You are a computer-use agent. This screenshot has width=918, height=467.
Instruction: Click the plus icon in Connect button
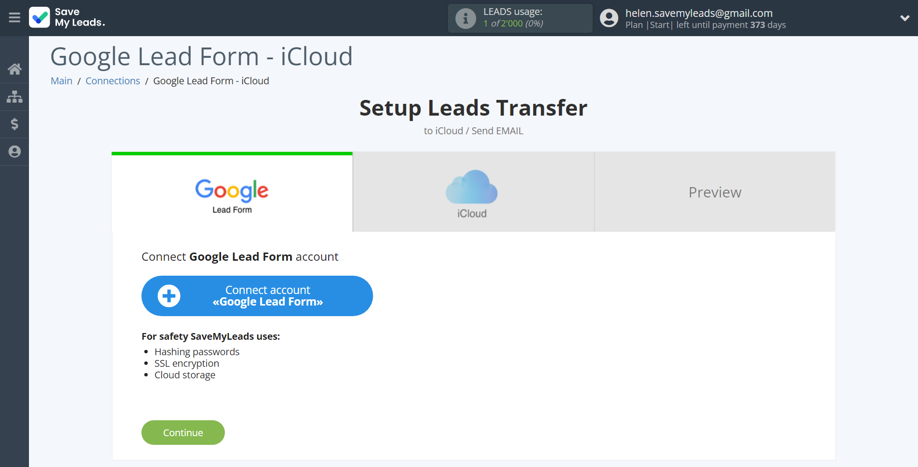point(169,296)
